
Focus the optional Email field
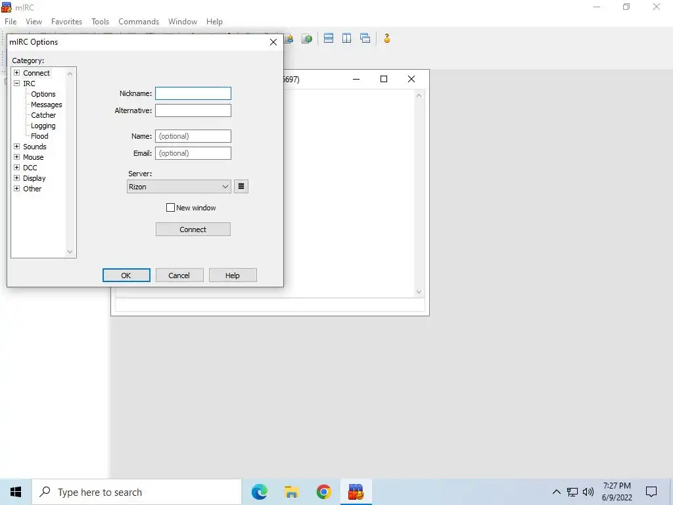pyautogui.click(x=193, y=153)
